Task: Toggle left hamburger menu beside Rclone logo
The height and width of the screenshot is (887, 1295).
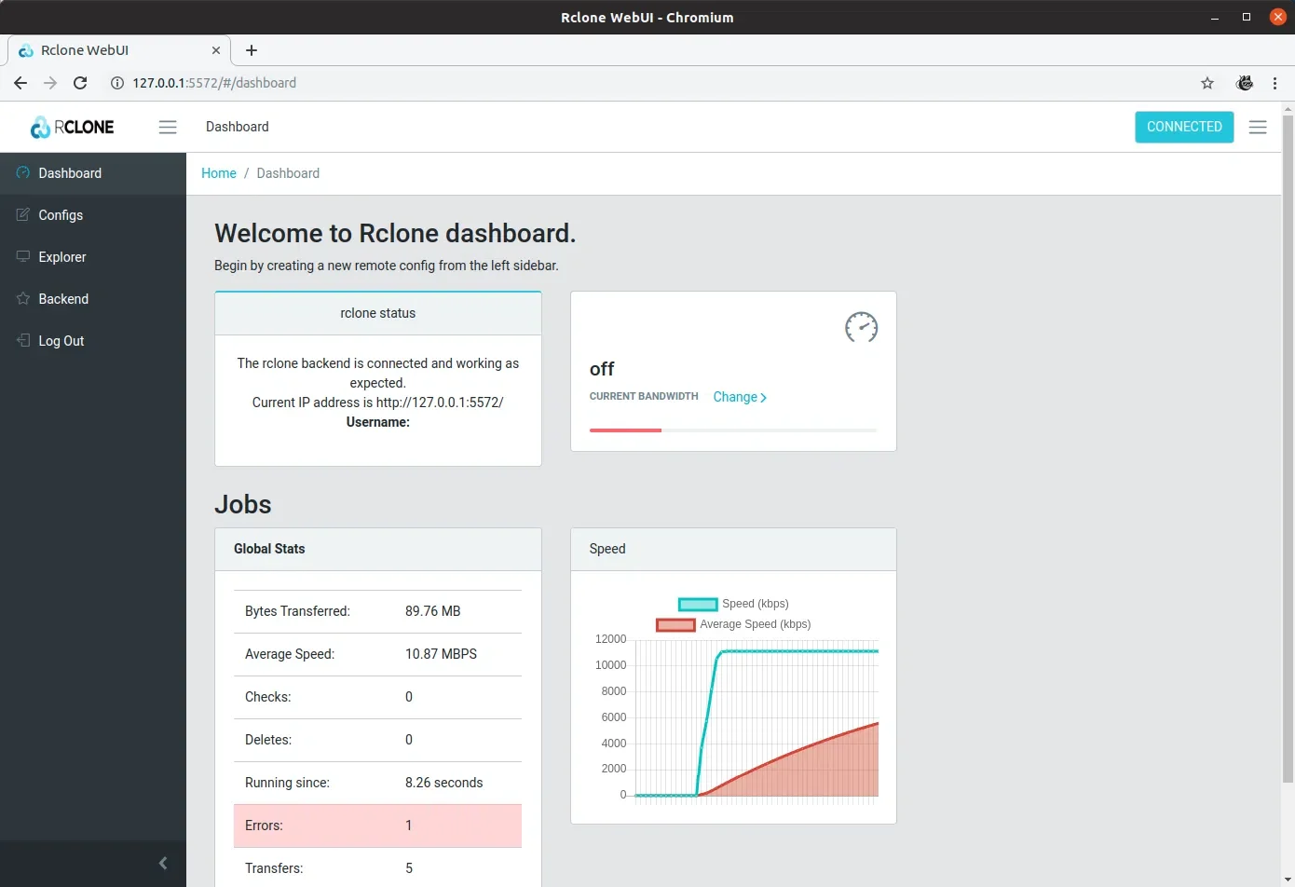Action: pos(168,127)
